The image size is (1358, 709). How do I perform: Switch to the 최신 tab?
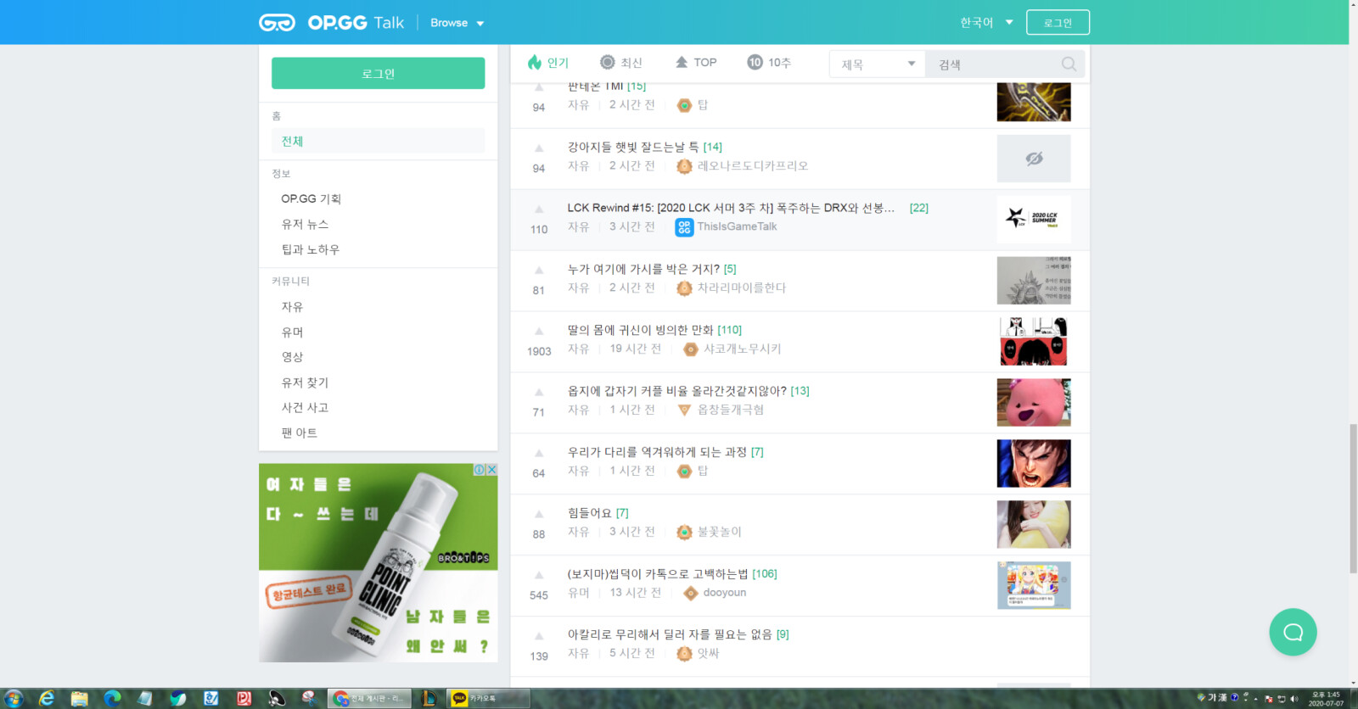(620, 63)
